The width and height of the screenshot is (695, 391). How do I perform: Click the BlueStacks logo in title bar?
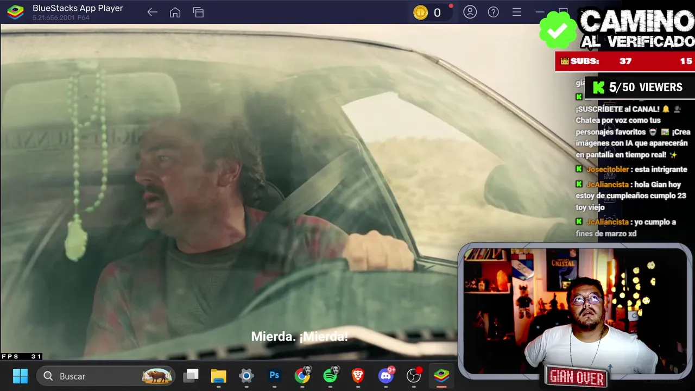(x=15, y=12)
